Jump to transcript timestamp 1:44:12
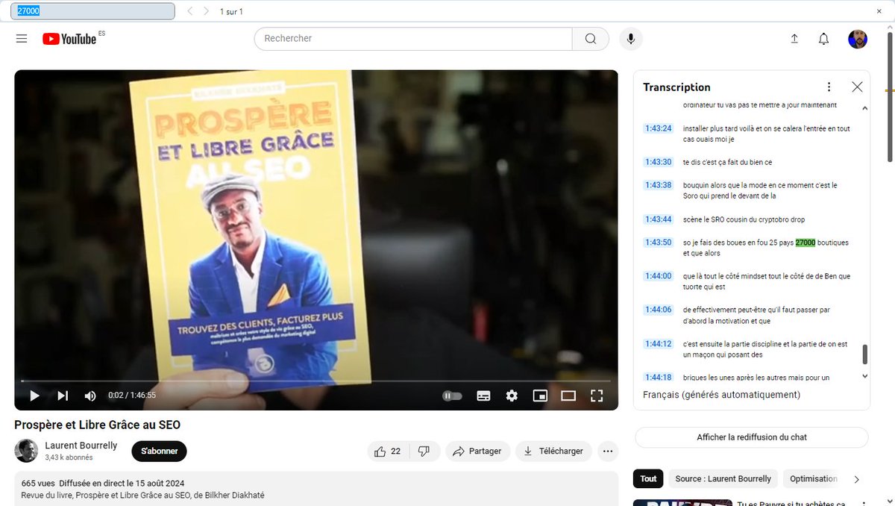 tap(659, 344)
